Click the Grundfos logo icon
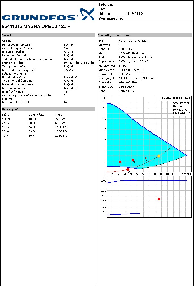This screenshot has height=287, width=194. (87, 14)
